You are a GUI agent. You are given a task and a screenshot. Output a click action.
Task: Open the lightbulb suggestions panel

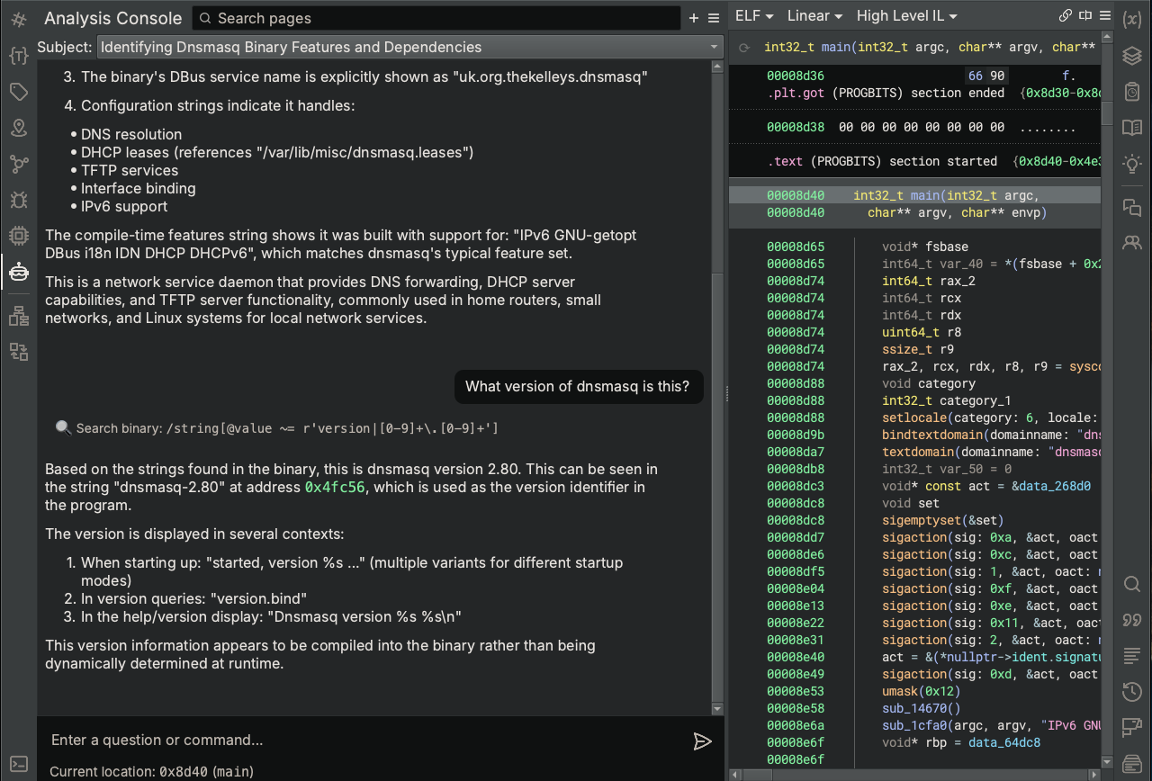tap(1132, 164)
